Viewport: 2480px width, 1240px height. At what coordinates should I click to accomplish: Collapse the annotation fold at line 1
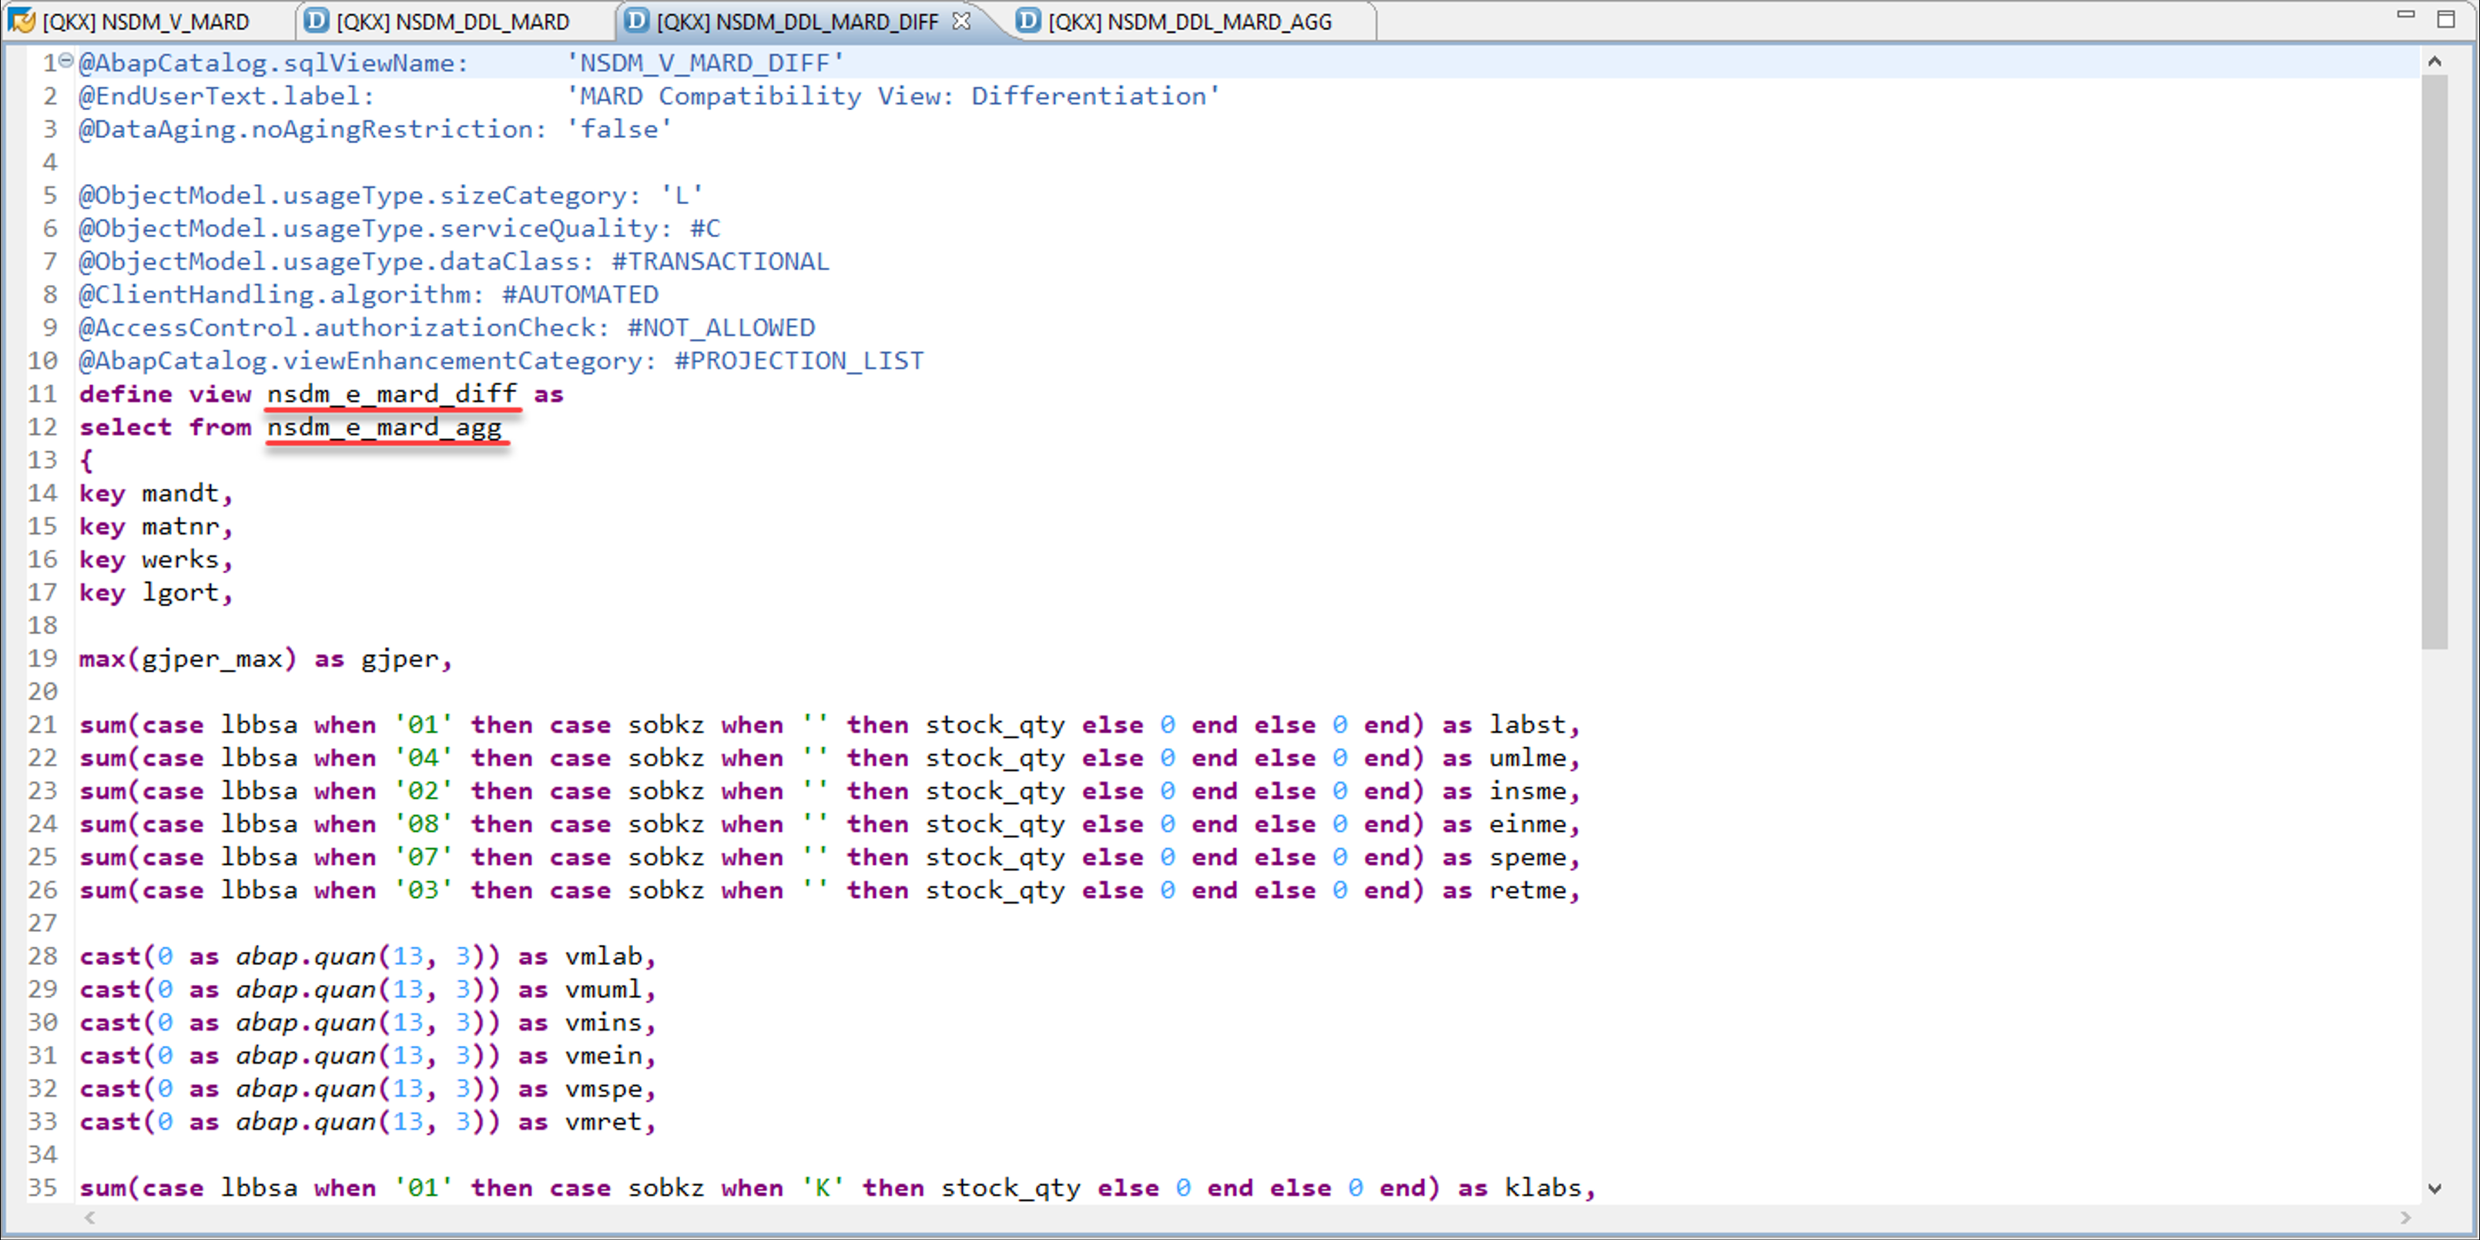coord(66,61)
